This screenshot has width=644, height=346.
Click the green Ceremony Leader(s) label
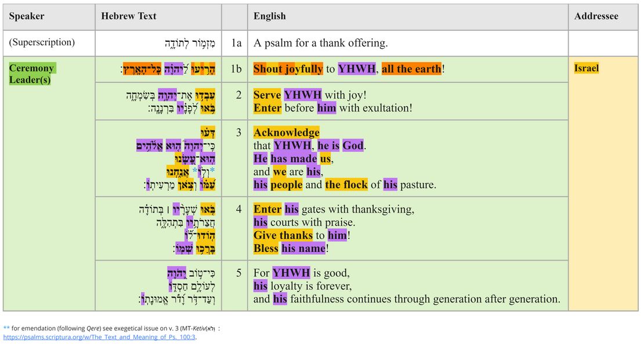31,74
